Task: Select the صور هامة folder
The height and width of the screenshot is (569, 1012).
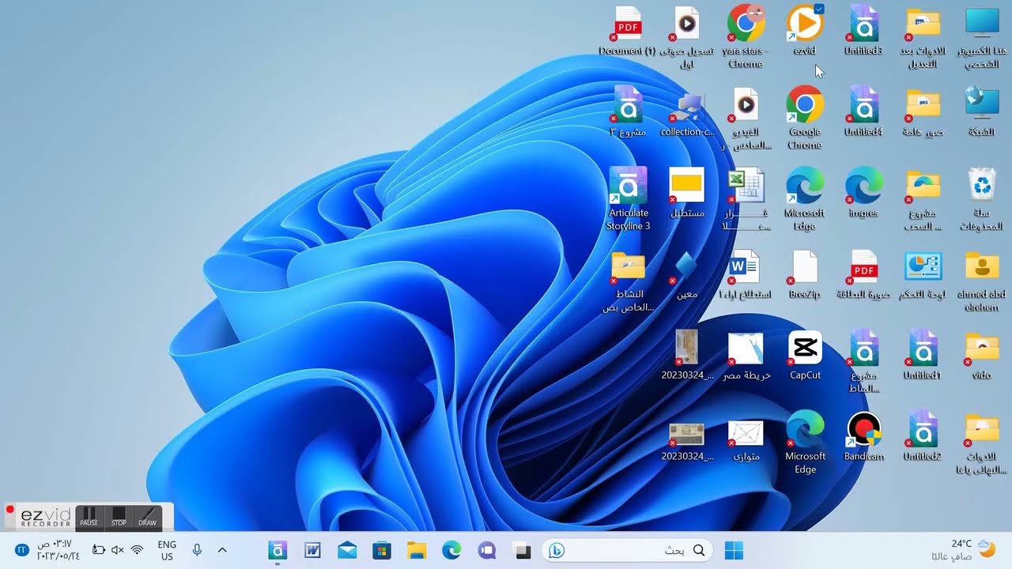Action: [923, 112]
